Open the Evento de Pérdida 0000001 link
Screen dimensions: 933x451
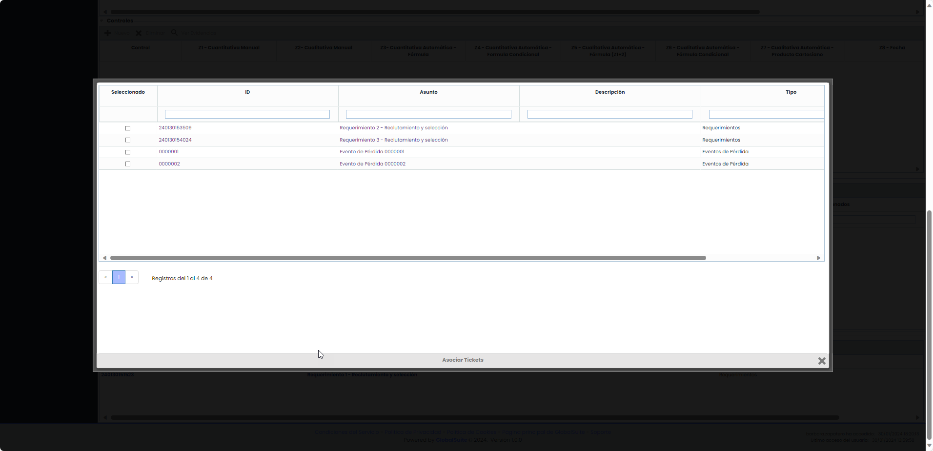pos(372,152)
